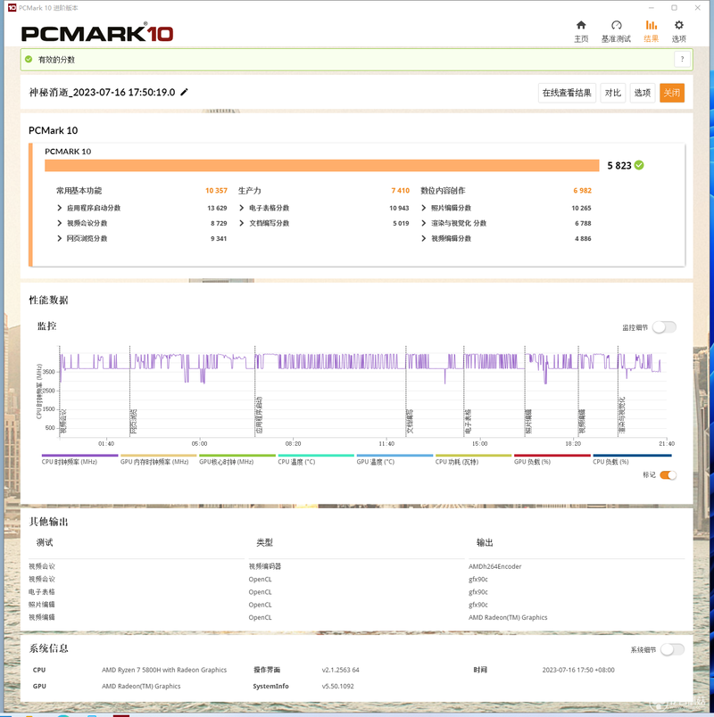The height and width of the screenshot is (717, 714).
Task: Open the 选项 gear icon in navigation
Action: pyautogui.click(x=679, y=25)
